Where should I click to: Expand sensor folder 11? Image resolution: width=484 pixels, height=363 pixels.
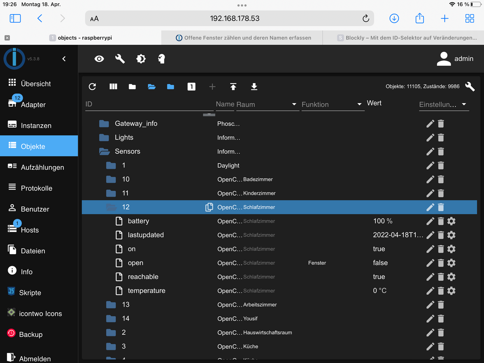[111, 193]
